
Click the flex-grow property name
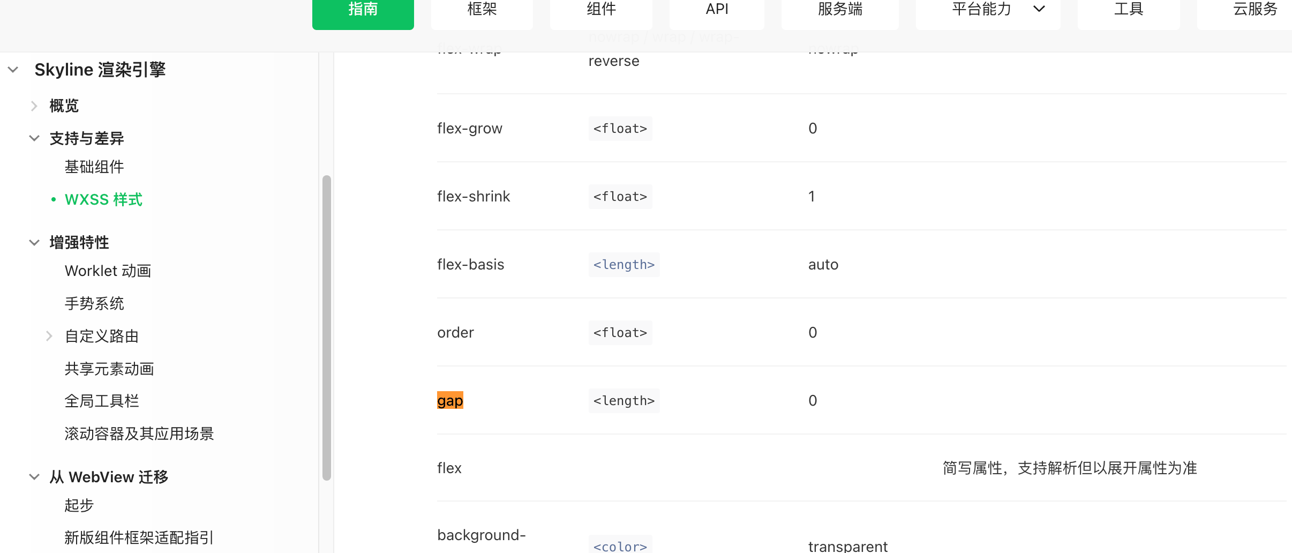(x=470, y=129)
